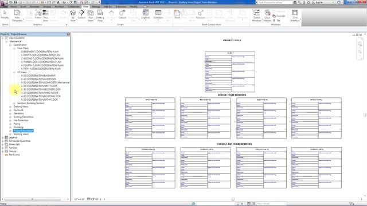Open the Home ribbon tab
Viewport: 367px width, 206px height.
pos(13,6)
